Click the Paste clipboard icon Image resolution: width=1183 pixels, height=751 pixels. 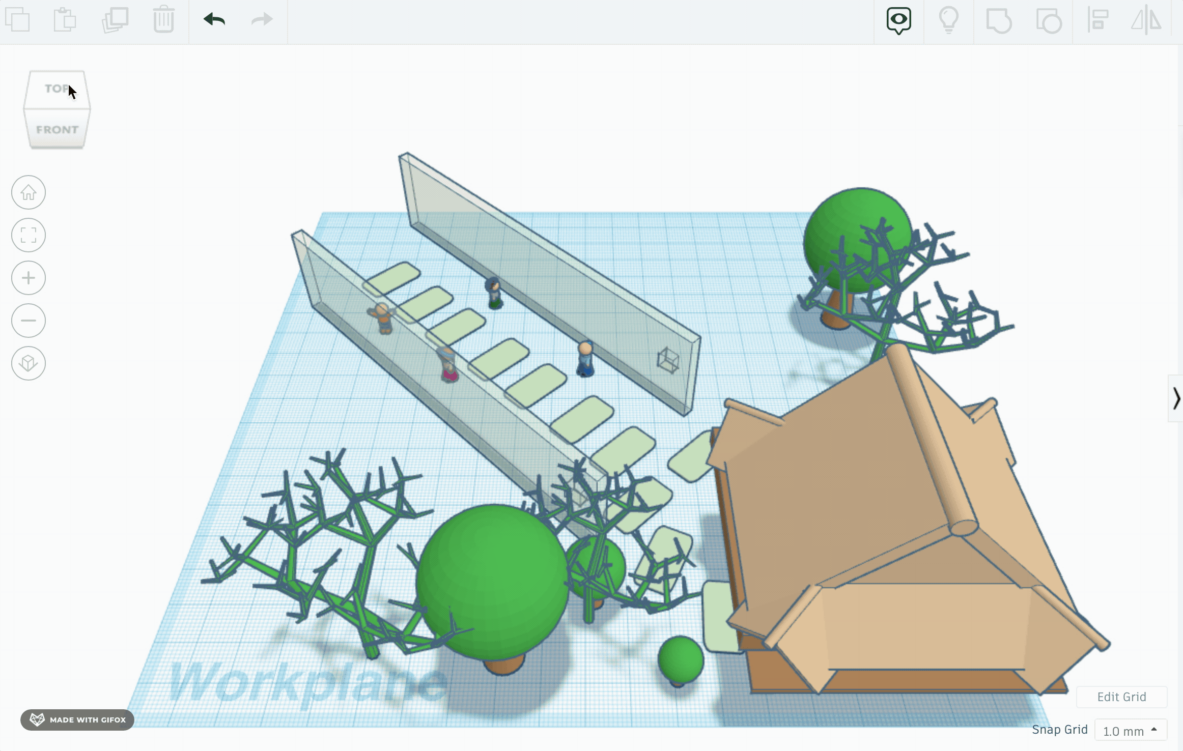tap(65, 20)
